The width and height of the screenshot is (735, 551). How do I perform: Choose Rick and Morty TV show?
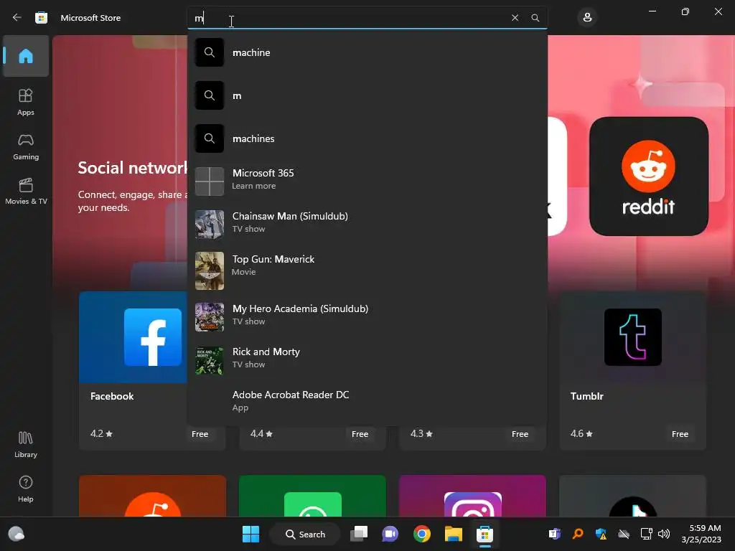[367, 360]
